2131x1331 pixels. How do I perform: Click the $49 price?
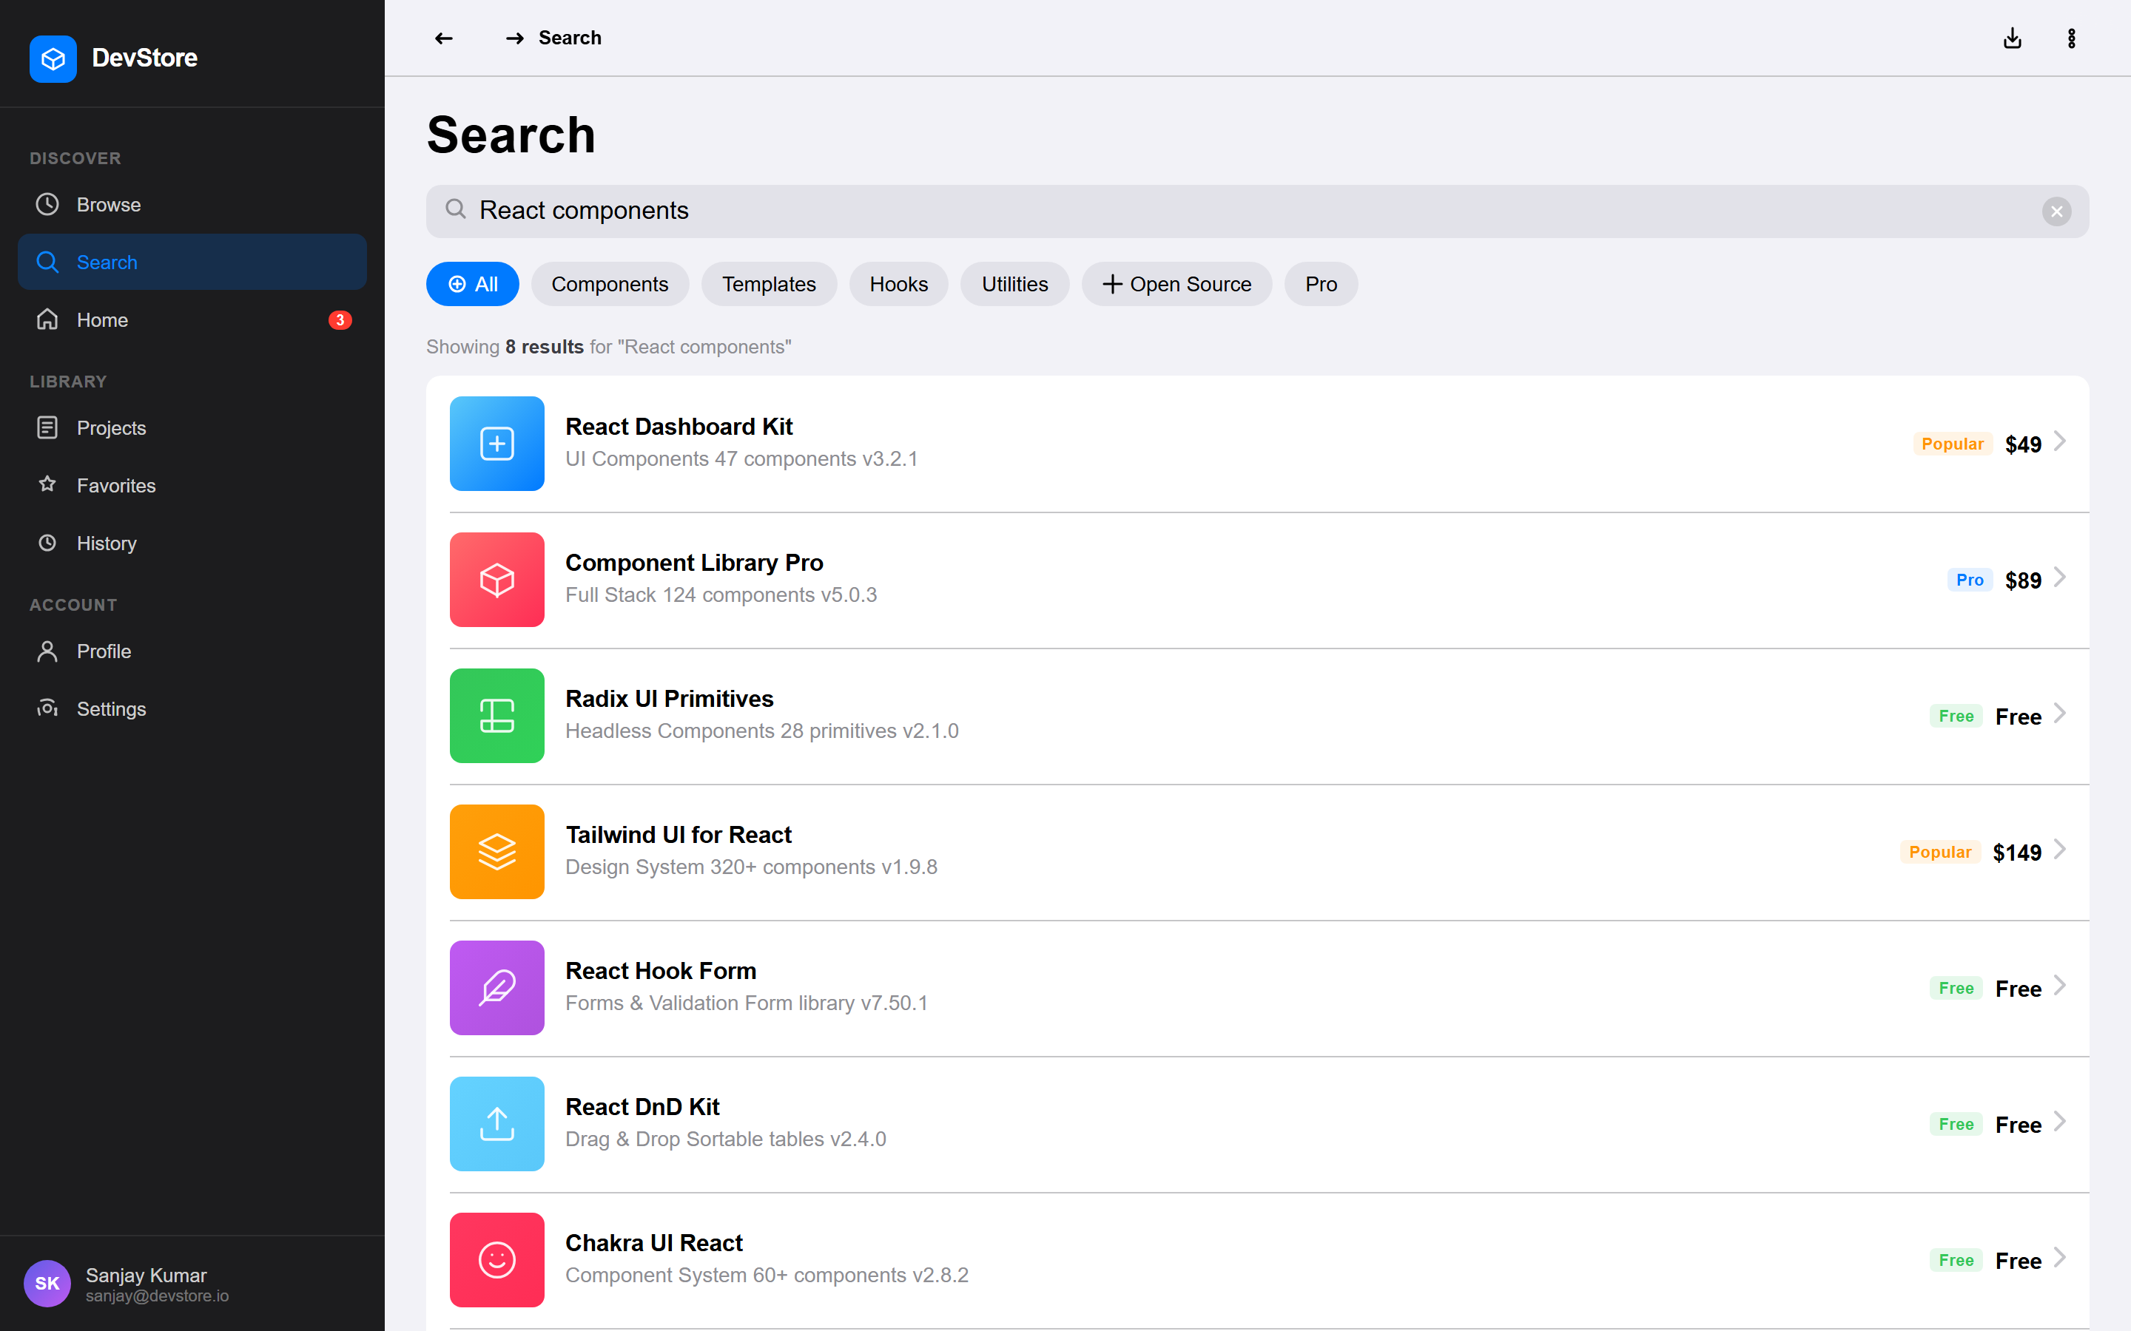coord(2023,444)
